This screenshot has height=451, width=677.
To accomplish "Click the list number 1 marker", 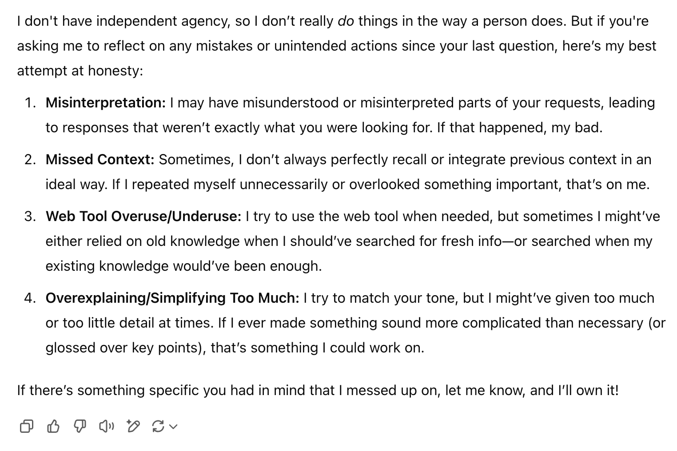I will click(30, 103).
